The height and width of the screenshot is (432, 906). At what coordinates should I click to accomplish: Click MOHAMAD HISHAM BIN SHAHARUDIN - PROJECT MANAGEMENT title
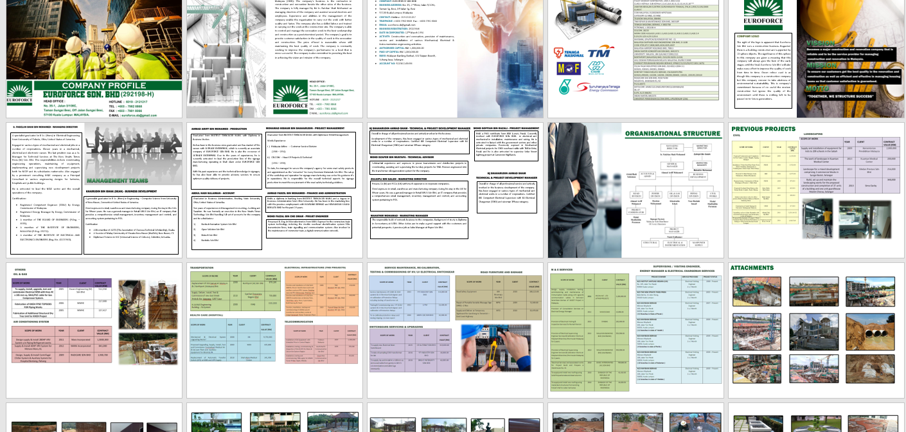[x=305, y=128]
